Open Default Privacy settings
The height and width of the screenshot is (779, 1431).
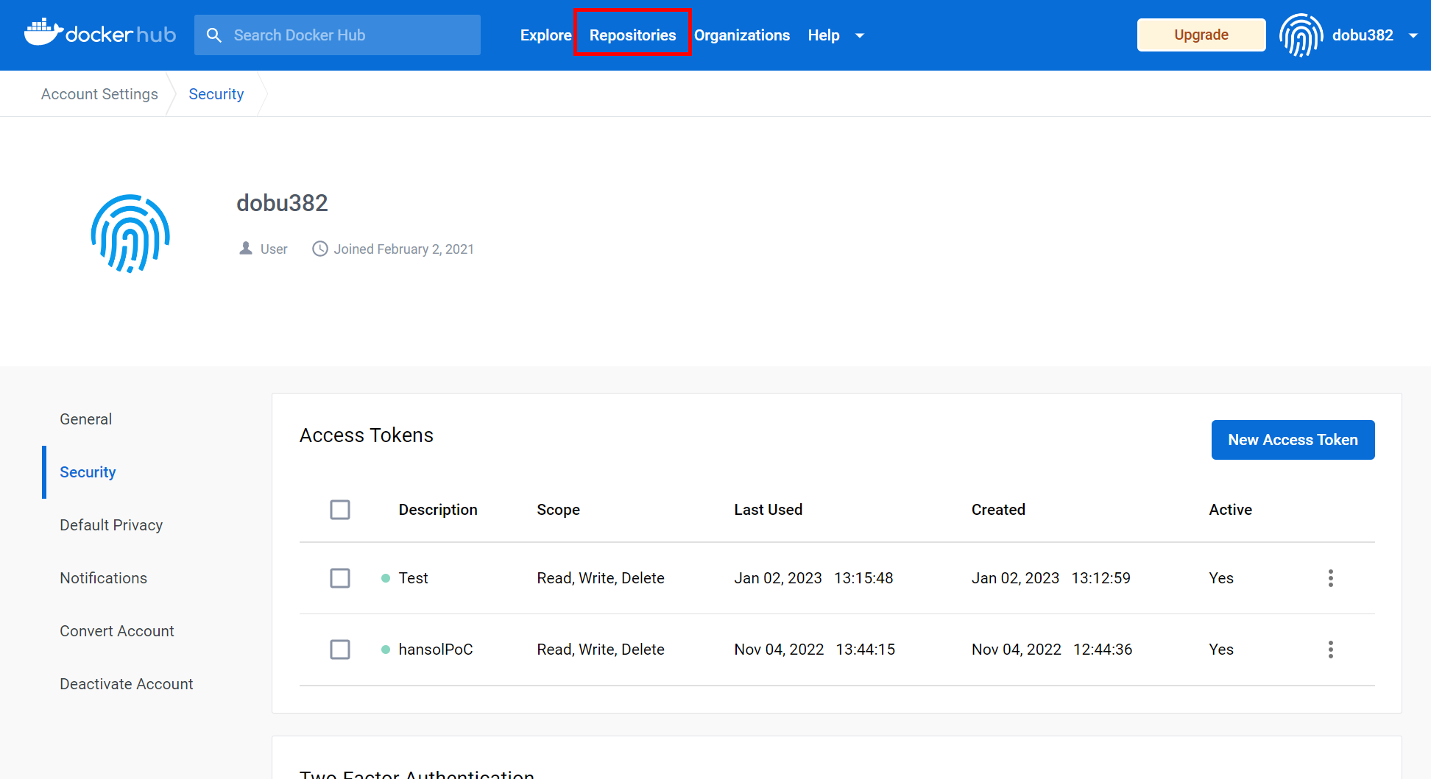tap(111, 525)
